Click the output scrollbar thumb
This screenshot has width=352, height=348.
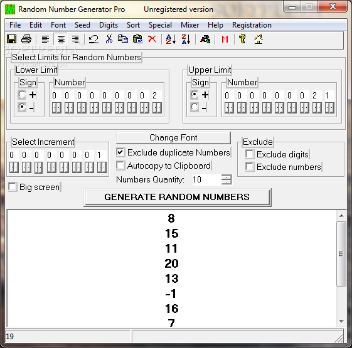341,253
